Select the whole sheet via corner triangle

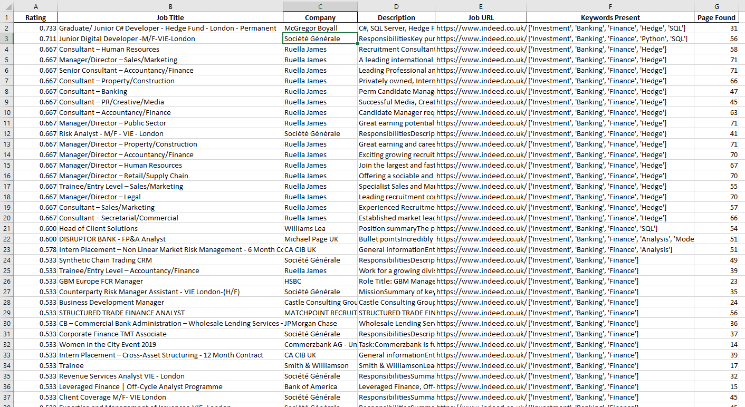click(x=6, y=6)
